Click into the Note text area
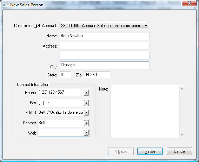Screen dimensions: 199x162 (x=145, y=112)
